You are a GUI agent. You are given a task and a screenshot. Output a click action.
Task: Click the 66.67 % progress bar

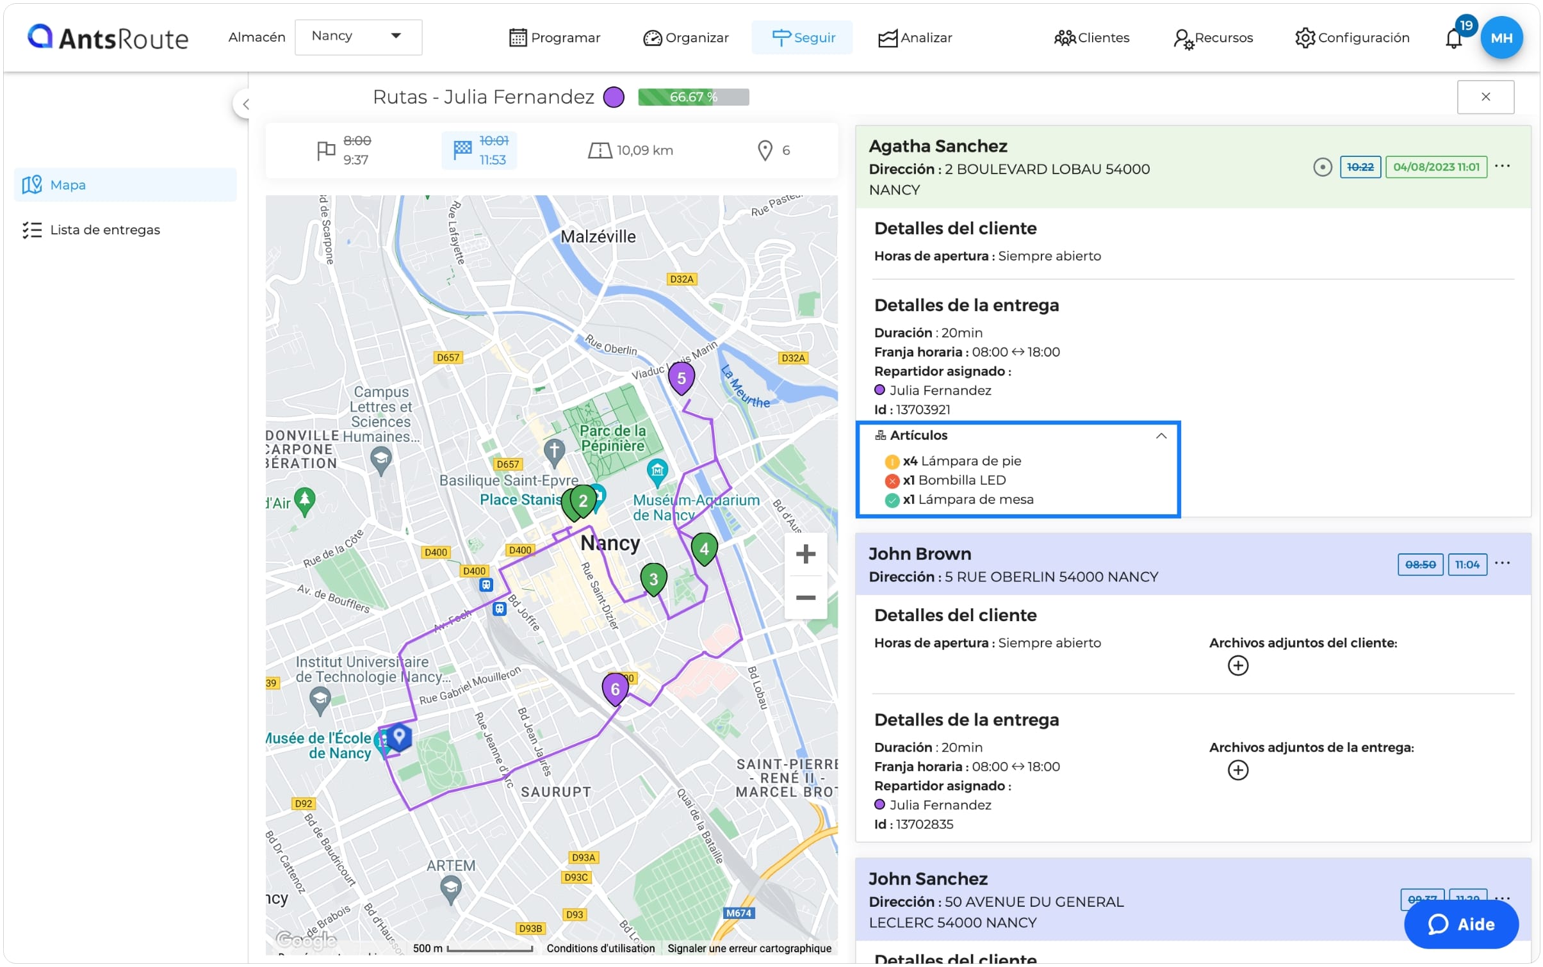[x=694, y=97]
